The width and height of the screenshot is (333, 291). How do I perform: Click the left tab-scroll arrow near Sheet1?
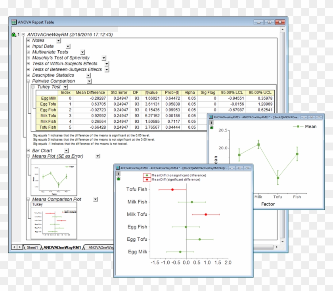(14, 247)
